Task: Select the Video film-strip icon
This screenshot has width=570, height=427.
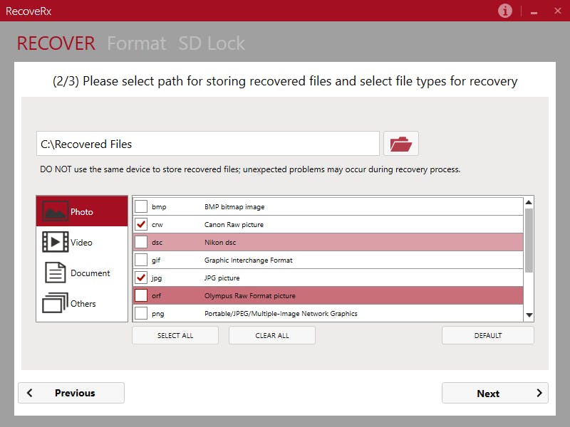Action: [x=56, y=242]
